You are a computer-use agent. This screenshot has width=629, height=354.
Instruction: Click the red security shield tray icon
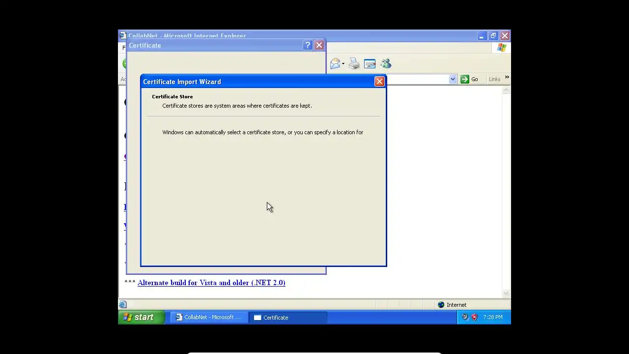coord(474,317)
